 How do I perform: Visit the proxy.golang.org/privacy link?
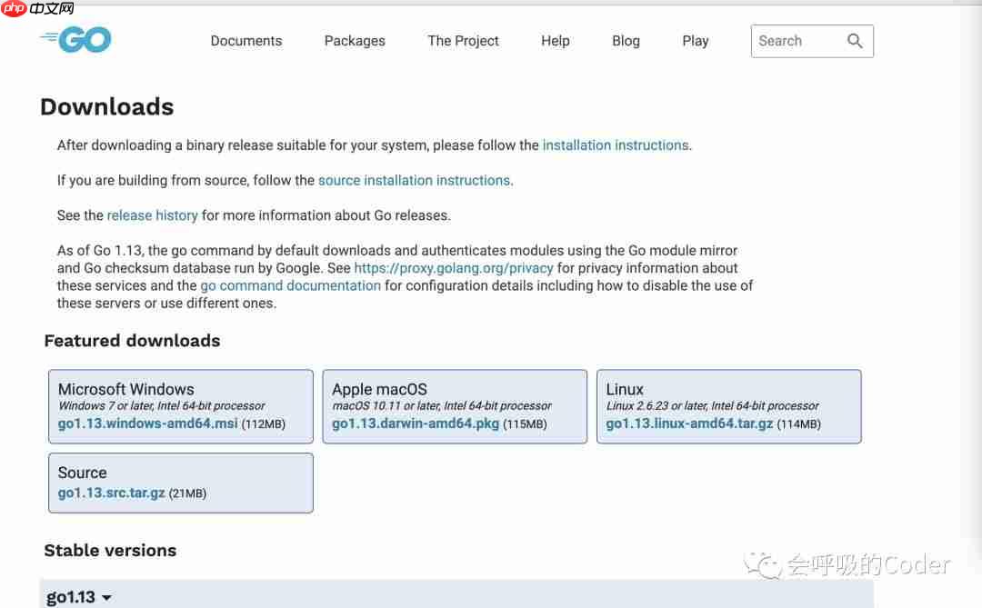coord(454,268)
